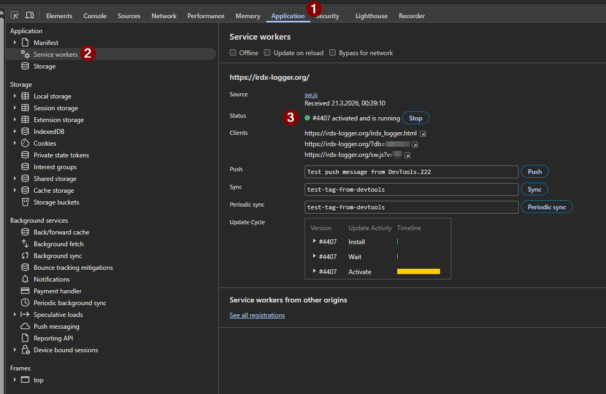Click the yellow Activate timeline bar
The width and height of the screenshot is (606, 394).
pos(418,272)
